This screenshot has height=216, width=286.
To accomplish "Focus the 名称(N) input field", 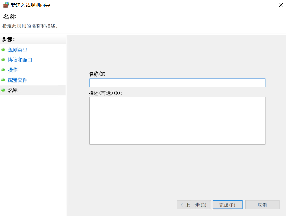I will (177, 82).
